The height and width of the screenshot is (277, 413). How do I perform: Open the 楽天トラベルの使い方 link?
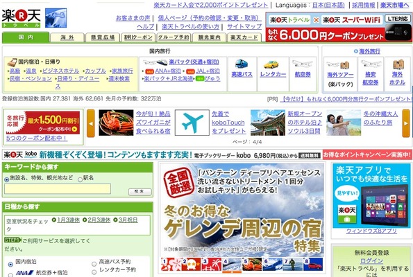tap(190, 26)
